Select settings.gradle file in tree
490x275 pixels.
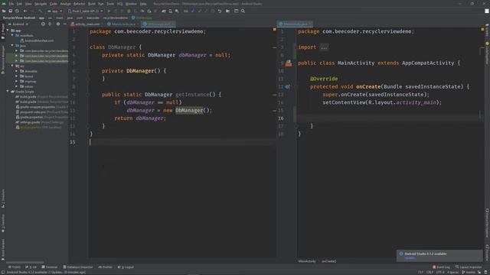point(39,122)
